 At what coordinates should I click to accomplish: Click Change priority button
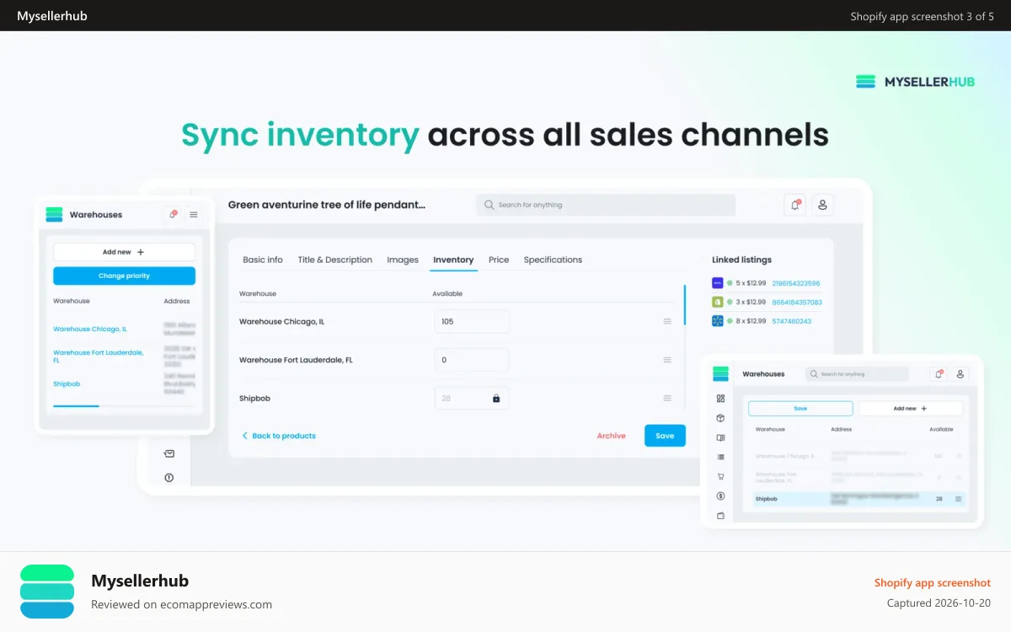click(124, 276)
